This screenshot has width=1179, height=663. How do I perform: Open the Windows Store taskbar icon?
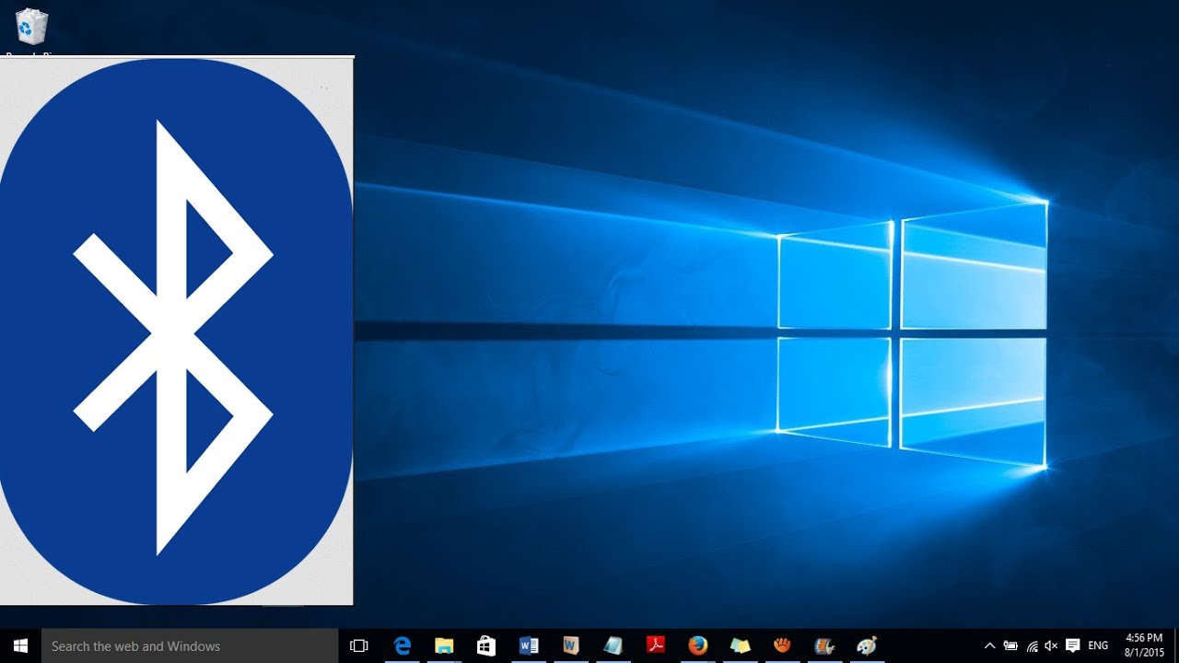point(486,646)
